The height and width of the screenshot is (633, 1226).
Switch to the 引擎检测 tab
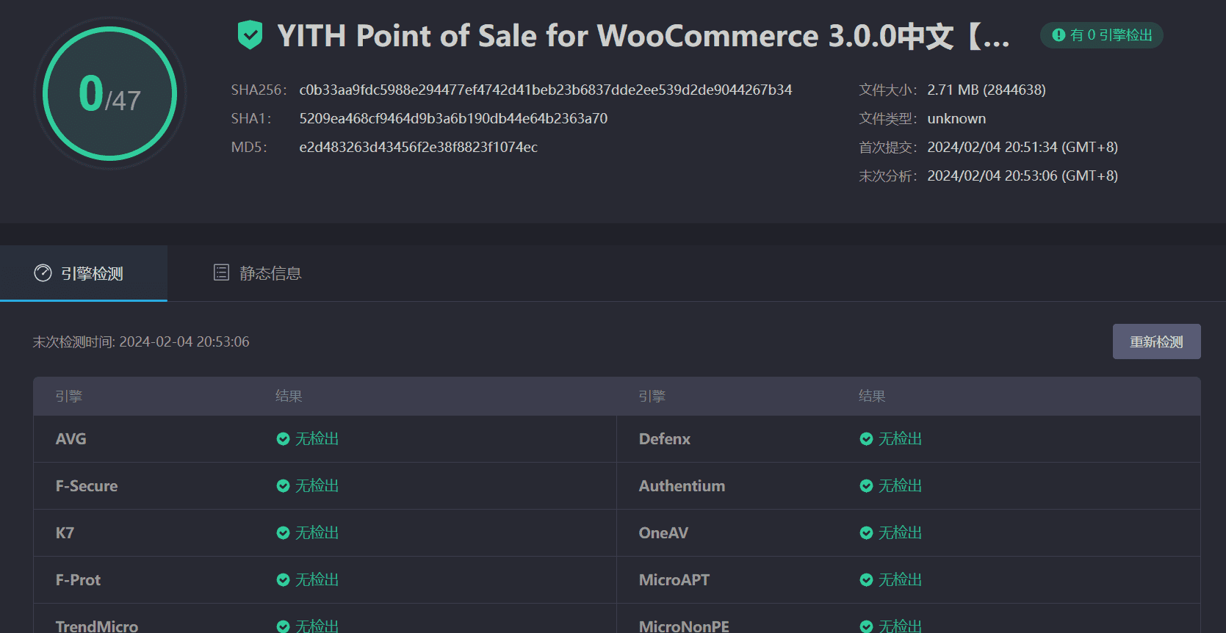point(84,273)
